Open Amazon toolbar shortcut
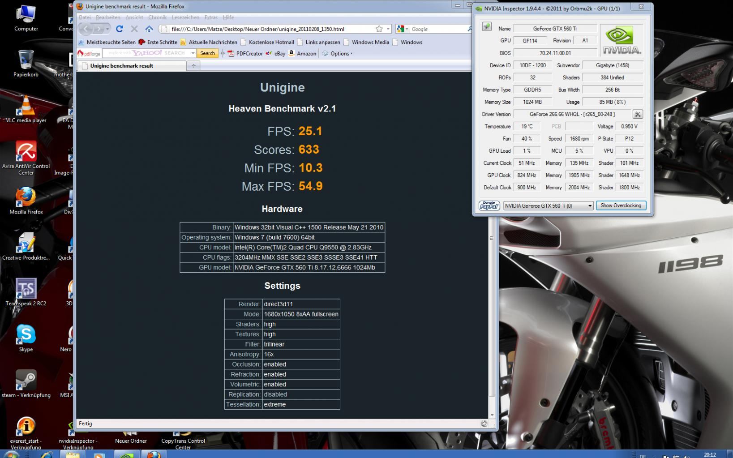Image resolution: width=733 pixels, height=458 pixels. coord(302,54)
